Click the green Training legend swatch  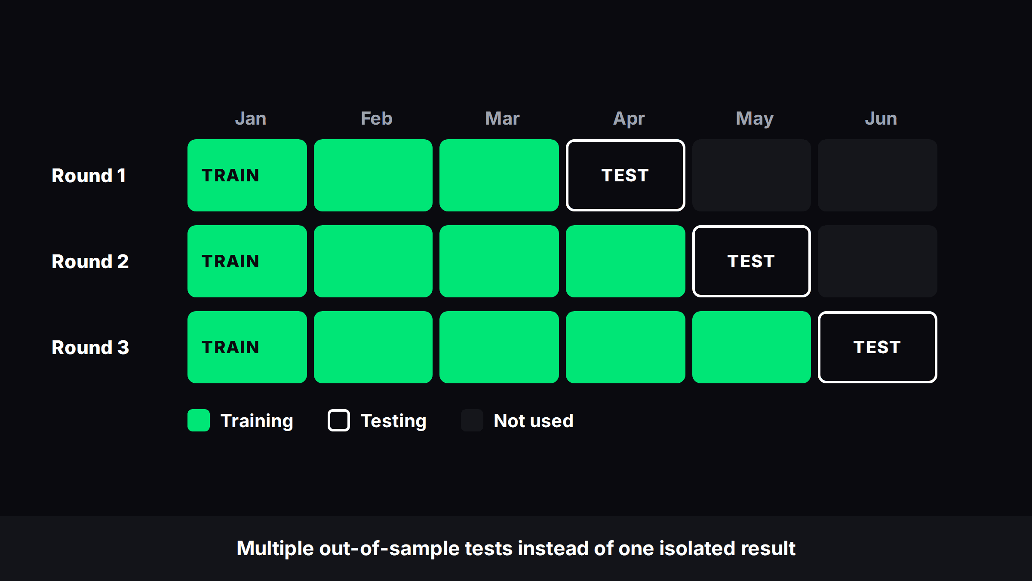click(x=199, y=420)
